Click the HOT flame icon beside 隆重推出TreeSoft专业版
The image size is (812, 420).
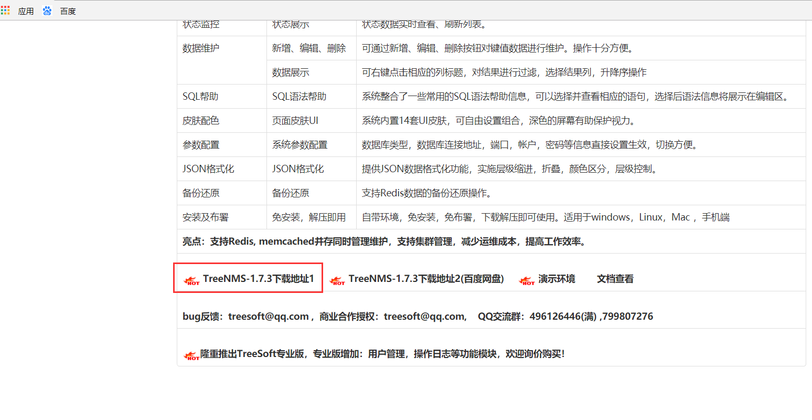[191, 356]
